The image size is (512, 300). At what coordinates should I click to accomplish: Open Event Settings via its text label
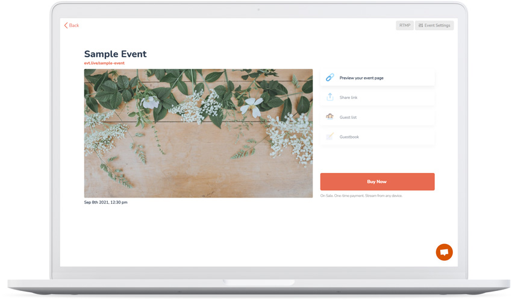(437, 25)
